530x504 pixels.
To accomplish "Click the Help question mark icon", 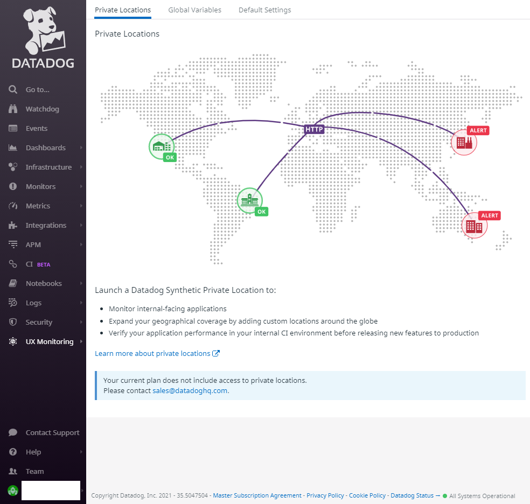I will (13, 452).
